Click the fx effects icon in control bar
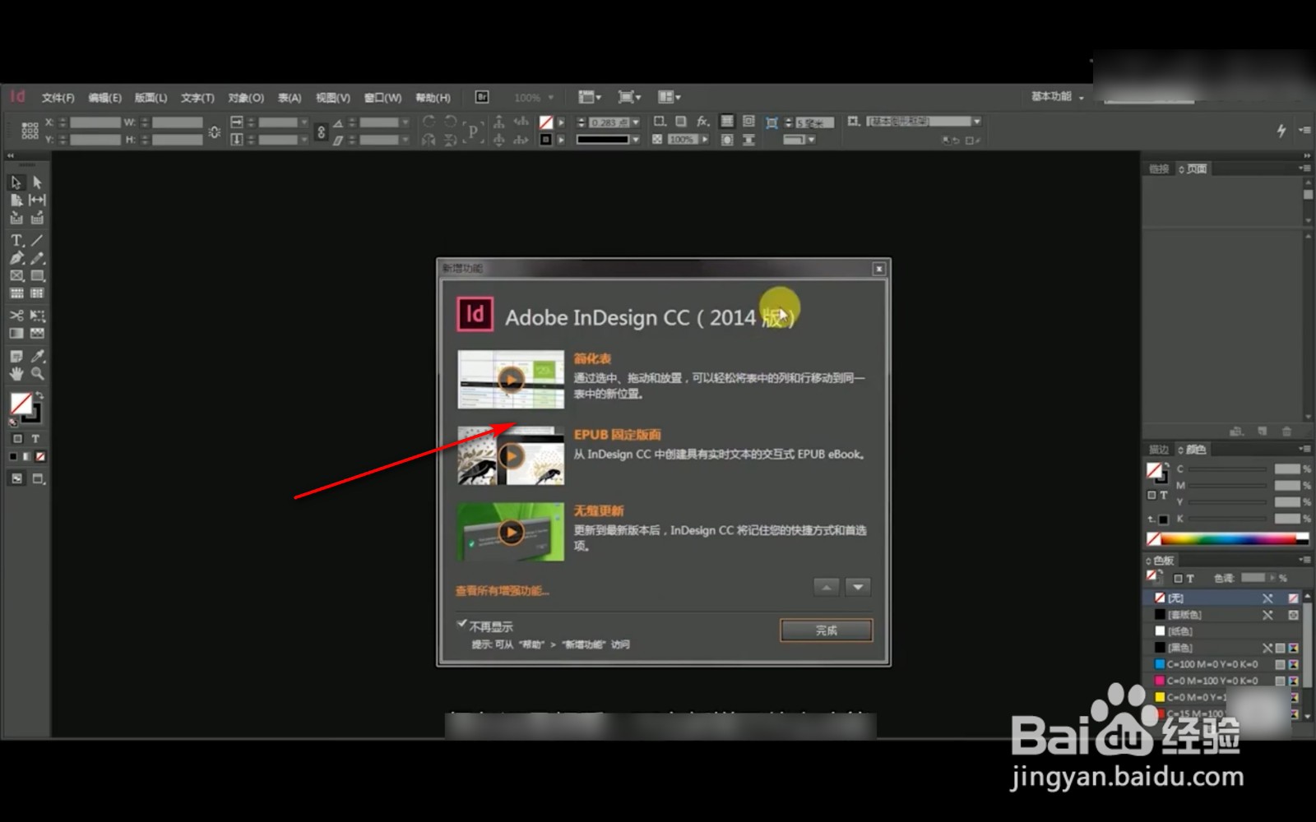1316x822 pixels. (703, 122)
